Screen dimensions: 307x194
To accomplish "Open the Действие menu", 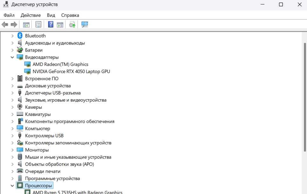I will 31,15.
